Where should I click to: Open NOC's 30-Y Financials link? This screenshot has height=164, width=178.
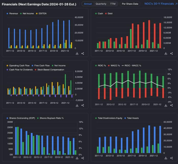159,4
